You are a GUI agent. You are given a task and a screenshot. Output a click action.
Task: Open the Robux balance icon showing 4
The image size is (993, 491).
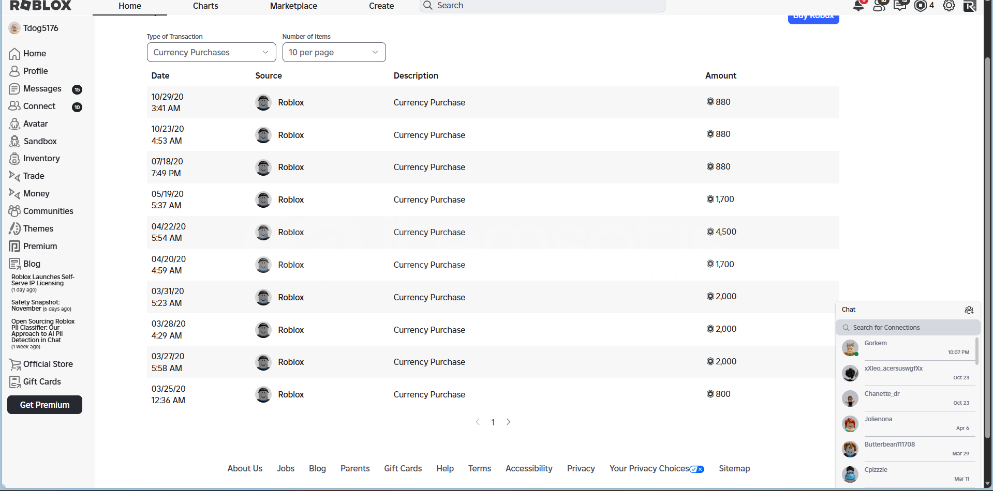(x=921, y=6)
